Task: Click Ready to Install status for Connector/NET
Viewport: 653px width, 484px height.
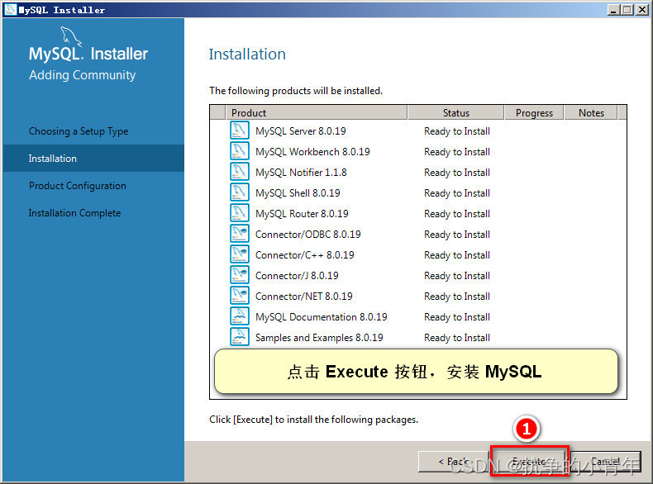Action: point(457,297)
